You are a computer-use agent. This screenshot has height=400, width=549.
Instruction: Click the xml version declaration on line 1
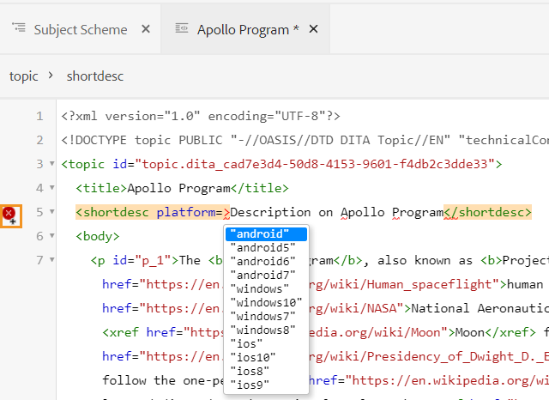[201, 116]
